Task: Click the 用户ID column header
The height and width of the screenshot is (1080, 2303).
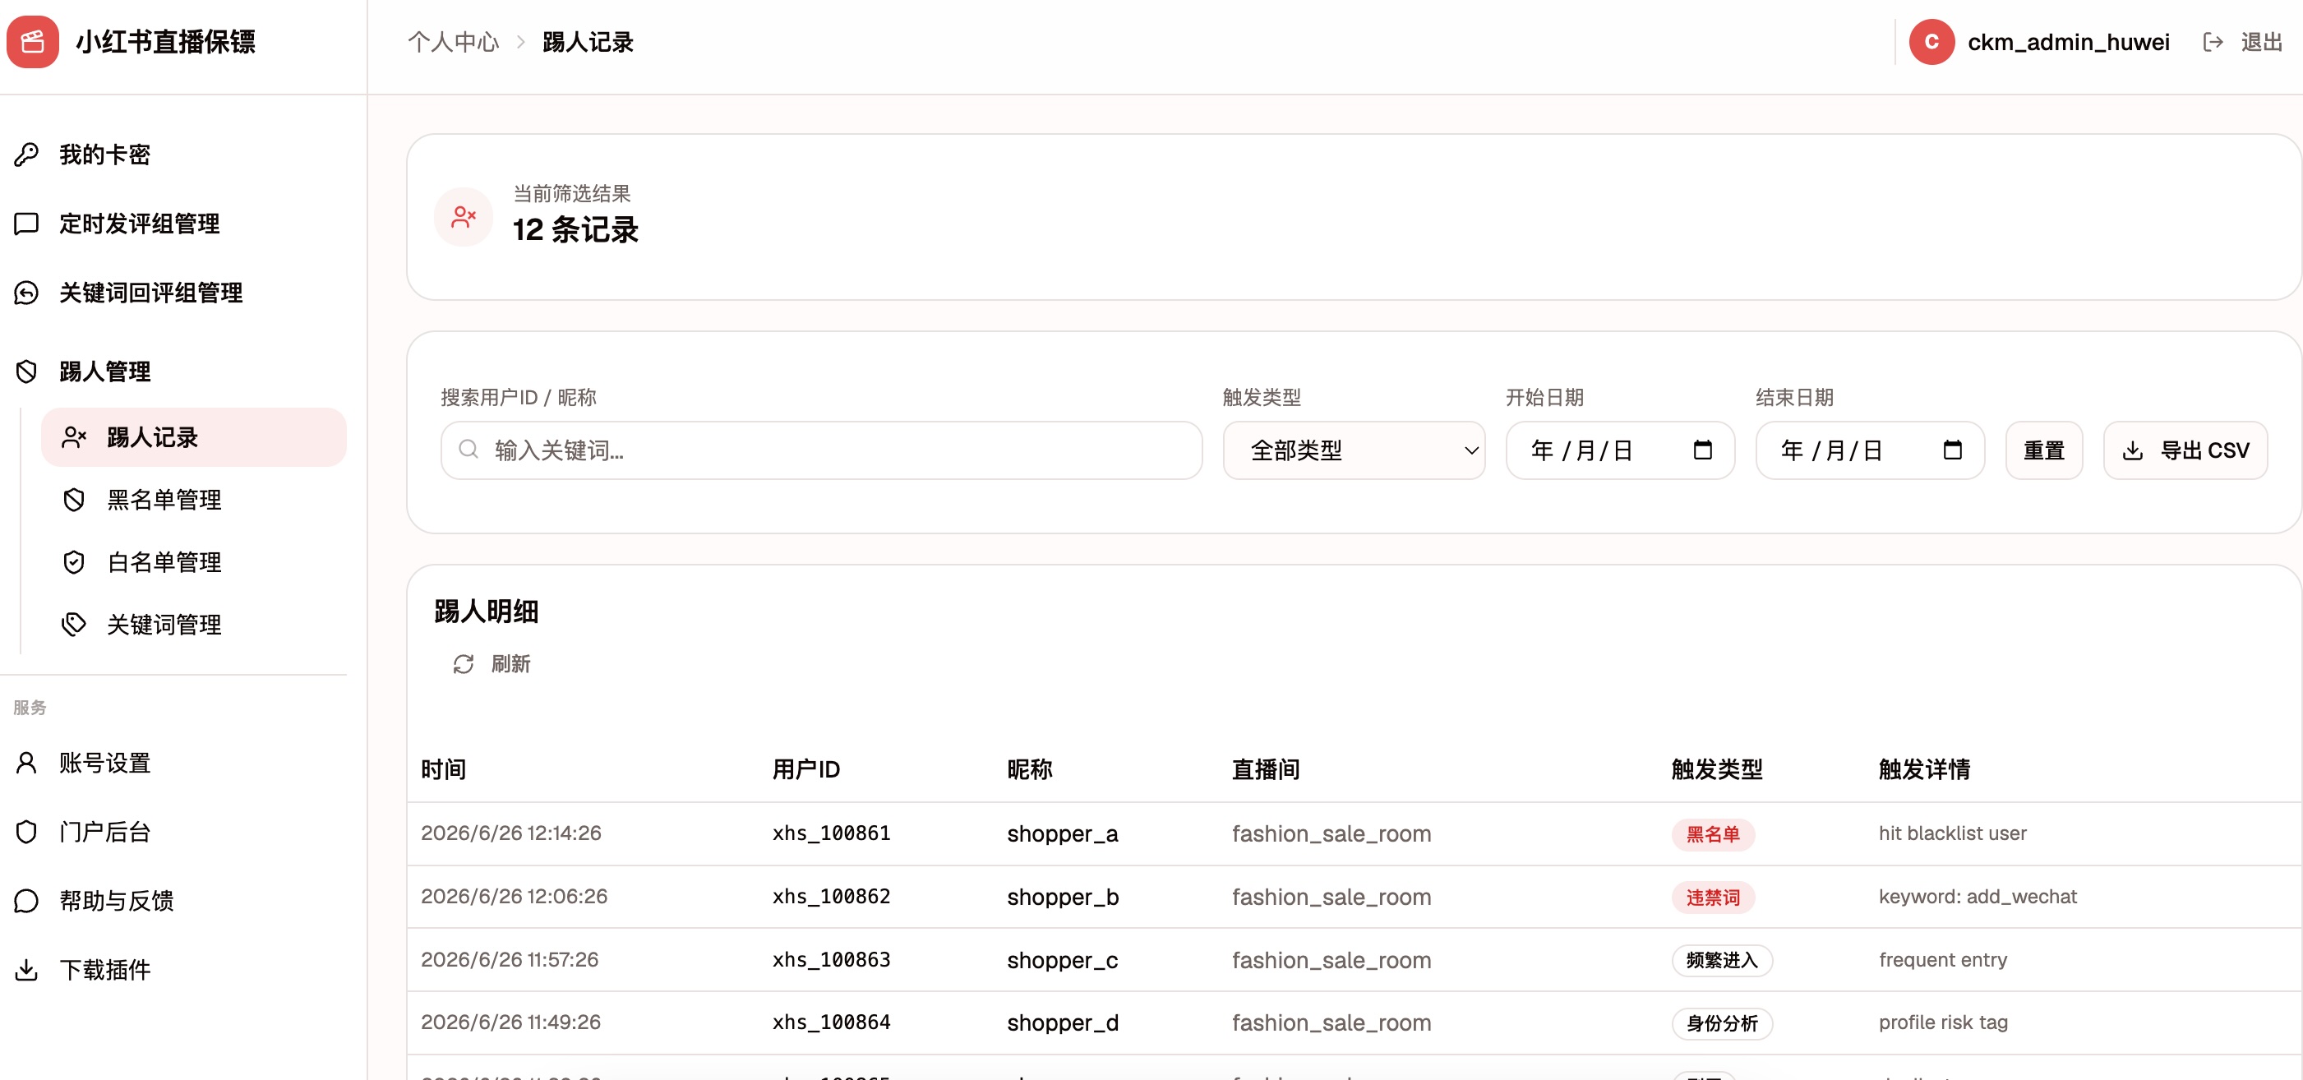Action: (805, 768)
